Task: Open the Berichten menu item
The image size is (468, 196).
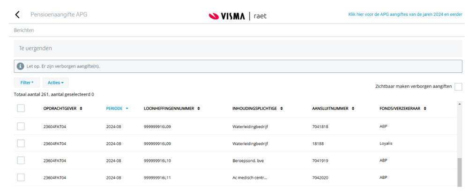Action: point(24,30)
